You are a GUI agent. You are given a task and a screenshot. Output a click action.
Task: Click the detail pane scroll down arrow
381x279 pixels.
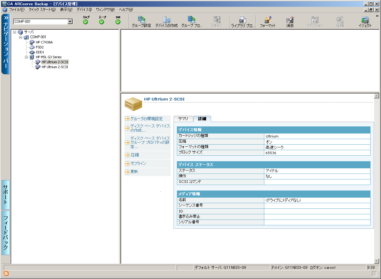click(x=376, y=261)
